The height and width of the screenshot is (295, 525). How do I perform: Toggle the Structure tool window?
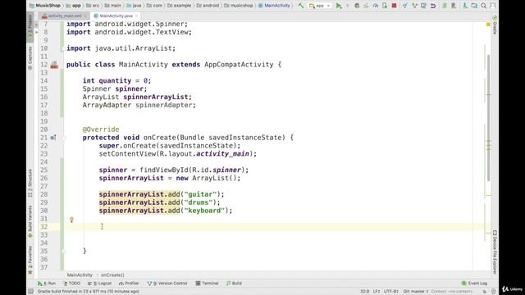coord(30,183)
